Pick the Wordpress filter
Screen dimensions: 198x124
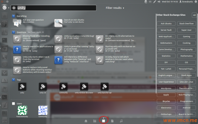tap(166, 88)
